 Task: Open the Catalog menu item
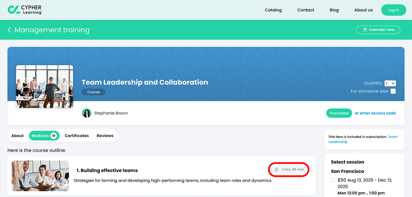(273, 10)
